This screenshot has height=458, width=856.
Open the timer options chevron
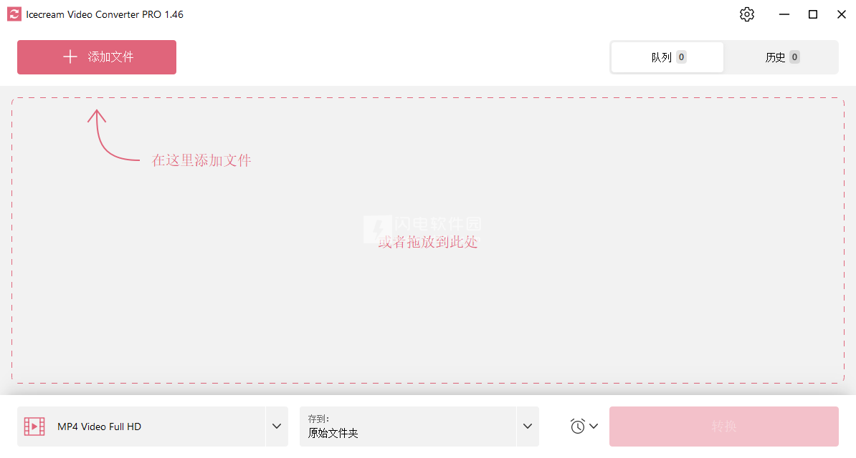pos(594,426)
